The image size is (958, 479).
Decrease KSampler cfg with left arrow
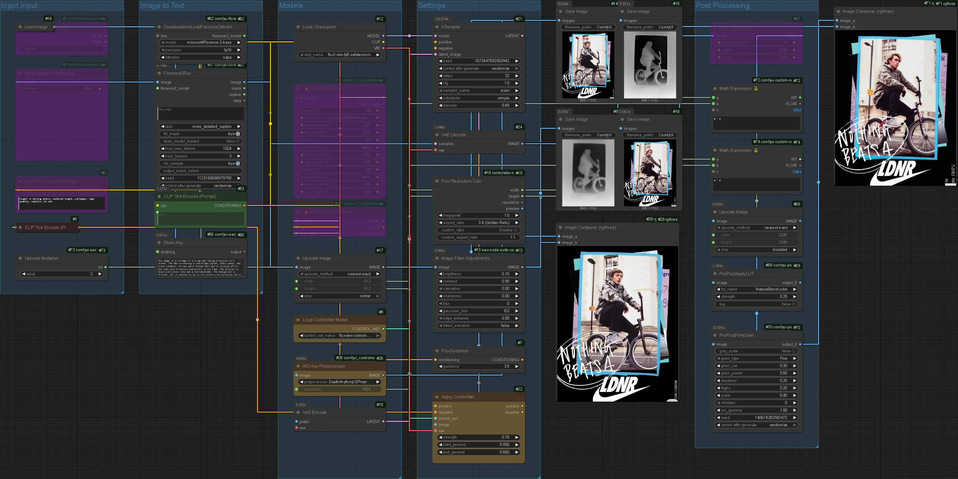[440, 83]
